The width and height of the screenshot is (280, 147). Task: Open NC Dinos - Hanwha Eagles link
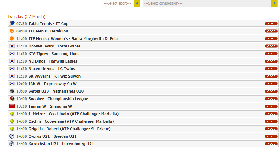(53, 61)
